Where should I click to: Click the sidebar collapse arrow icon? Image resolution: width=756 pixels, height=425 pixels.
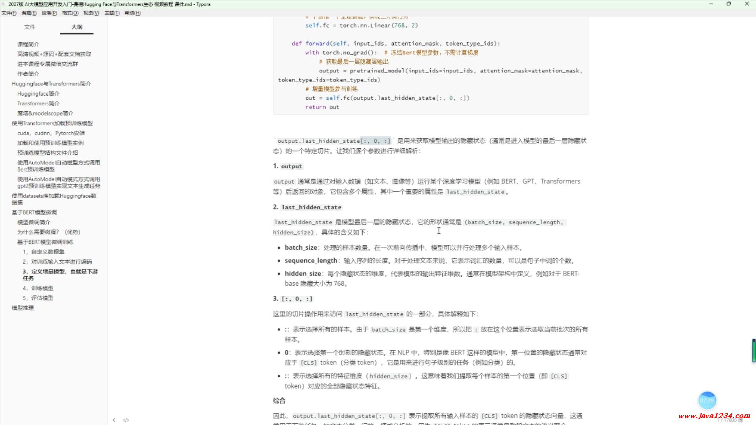click(x=114, y=420)
